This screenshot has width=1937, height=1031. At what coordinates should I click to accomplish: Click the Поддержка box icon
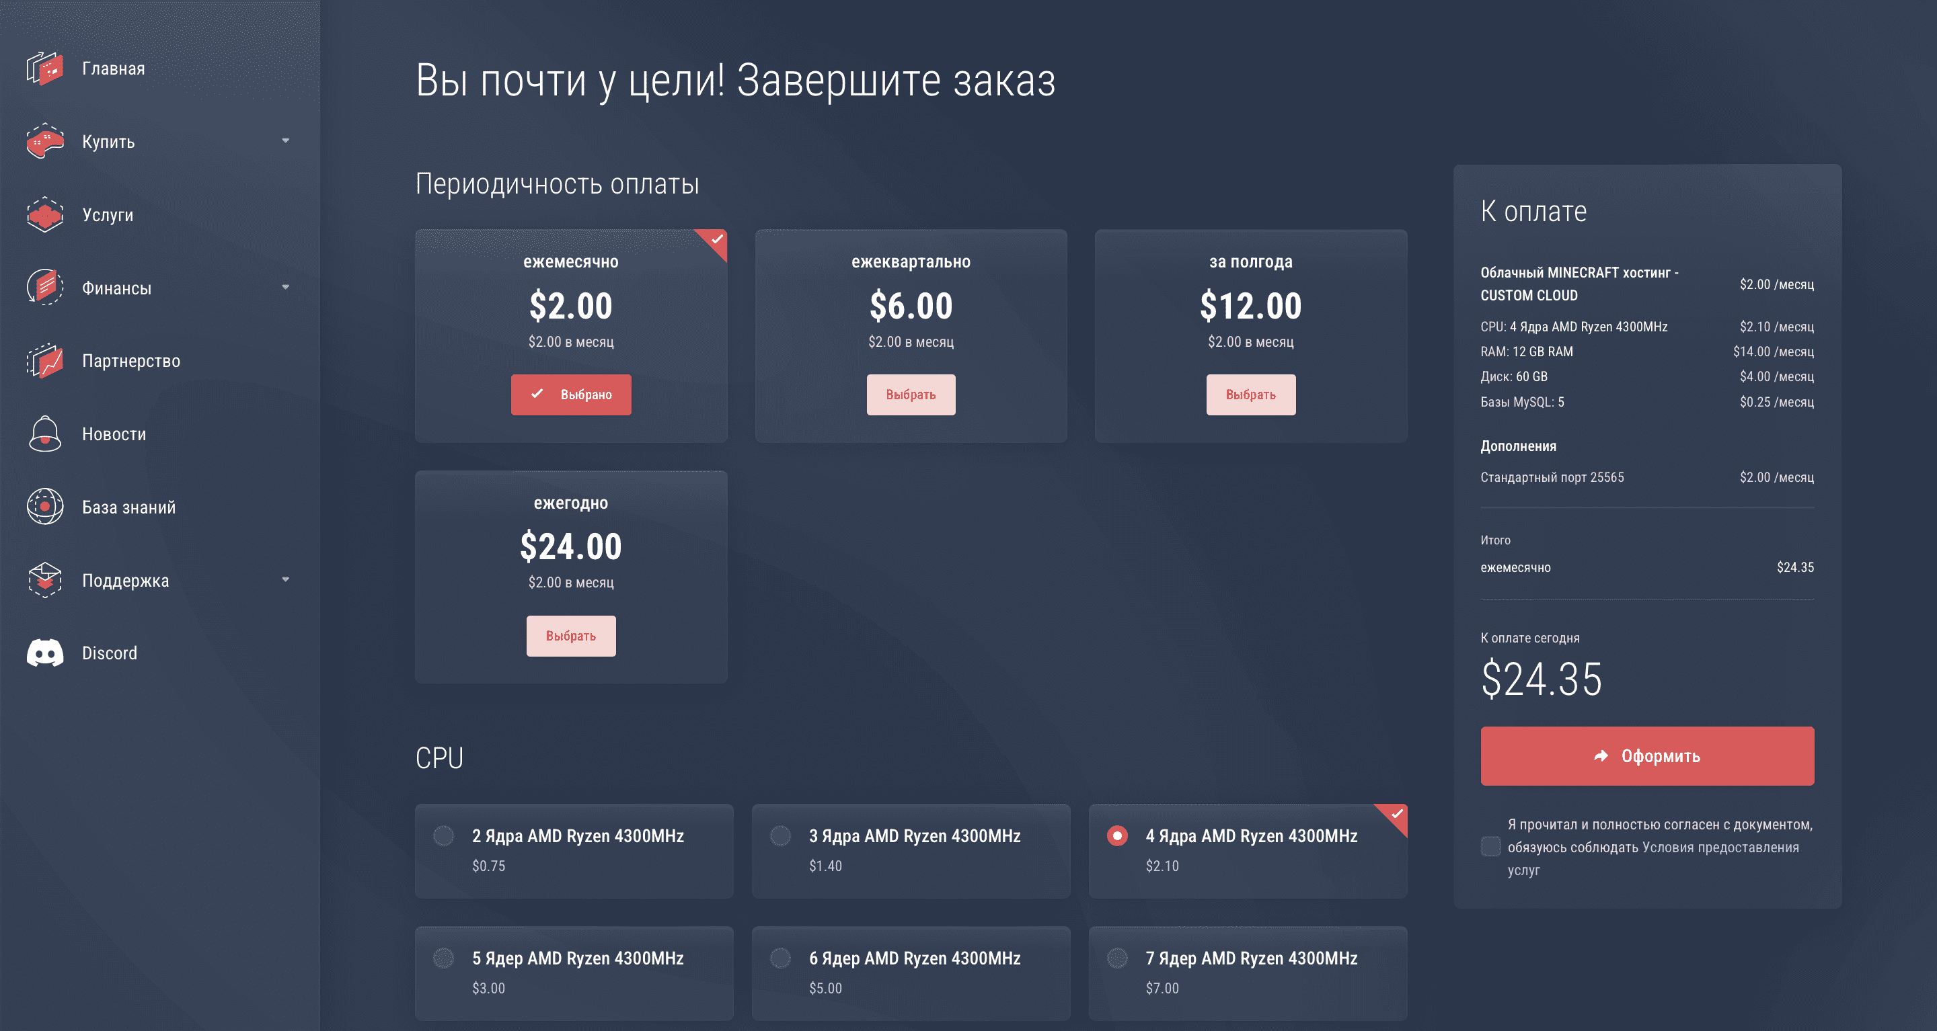(x=45, y=580)
